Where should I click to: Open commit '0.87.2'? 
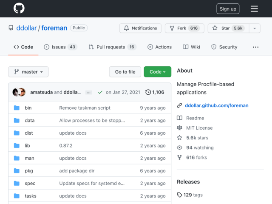click(66, 145)
